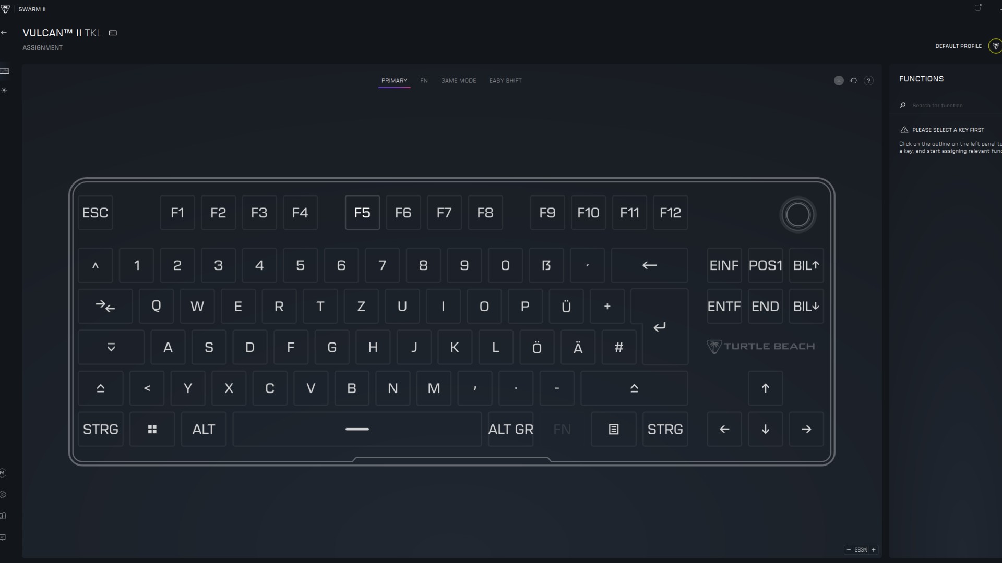Click the hexagon M icon in sidebar

coord(3,473)
